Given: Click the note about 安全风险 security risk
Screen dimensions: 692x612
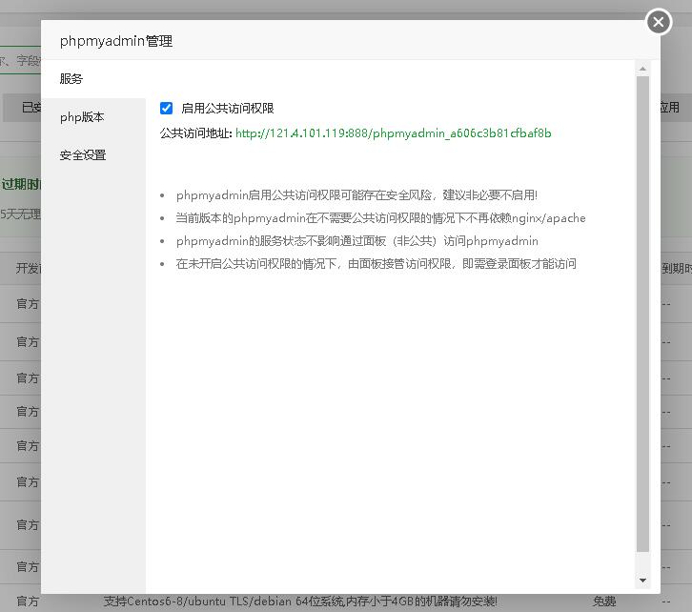Looking at the screenshot, I should tap(356, 195).
